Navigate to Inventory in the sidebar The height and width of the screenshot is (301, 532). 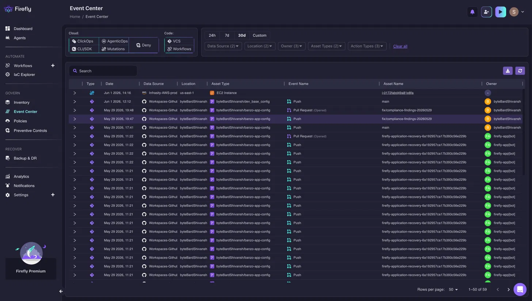pyautogui.click(x=22, y=103)
